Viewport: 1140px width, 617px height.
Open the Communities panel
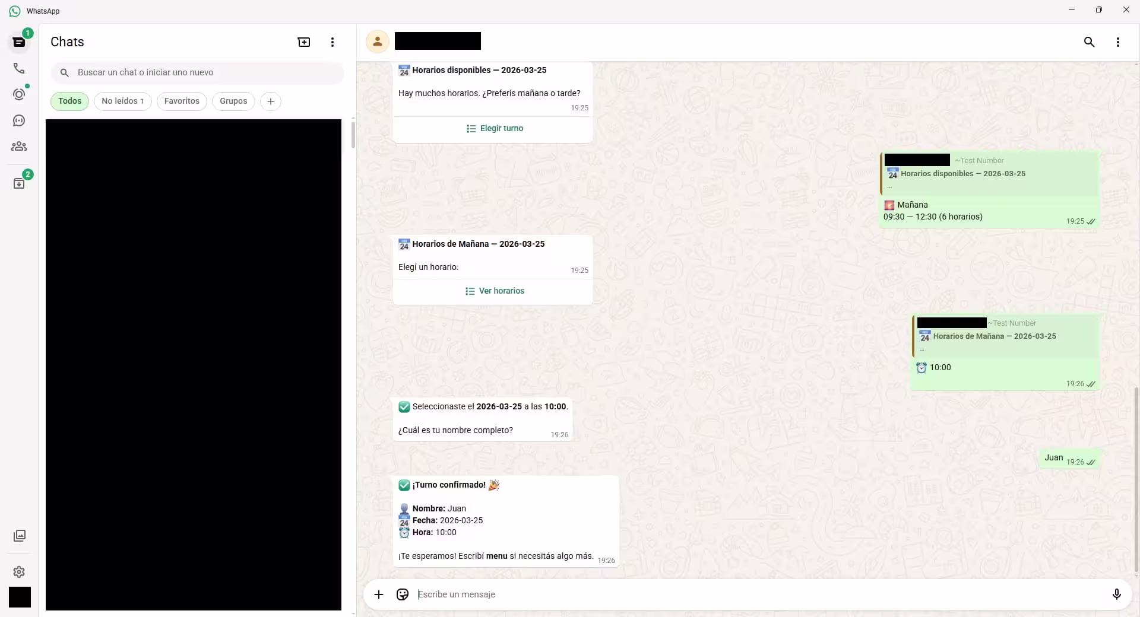tap(19, 146)
